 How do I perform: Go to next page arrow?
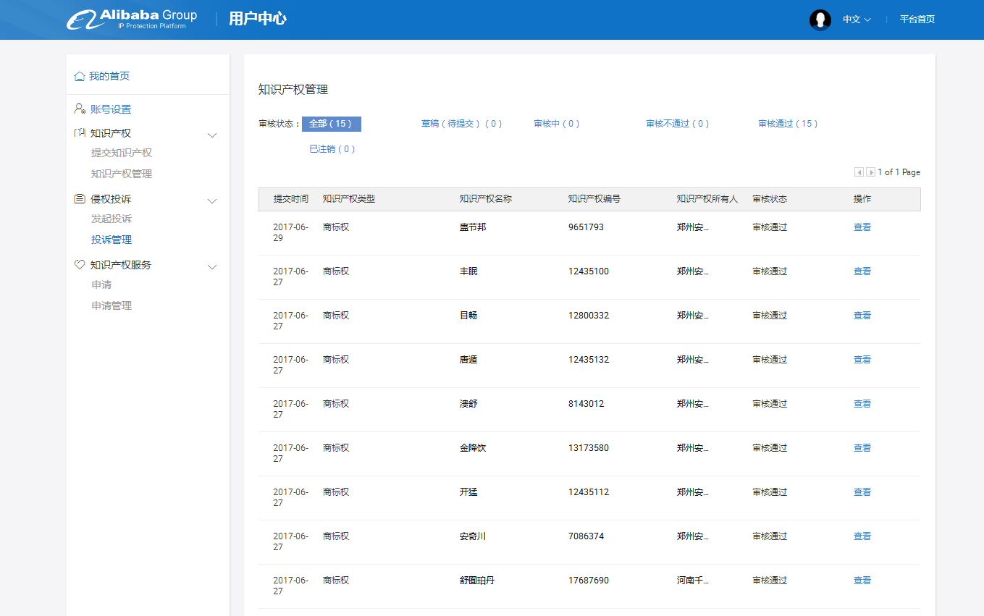(870, 172)
